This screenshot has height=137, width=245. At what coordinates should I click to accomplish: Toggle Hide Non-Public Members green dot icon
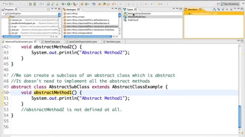pos(227,10)
